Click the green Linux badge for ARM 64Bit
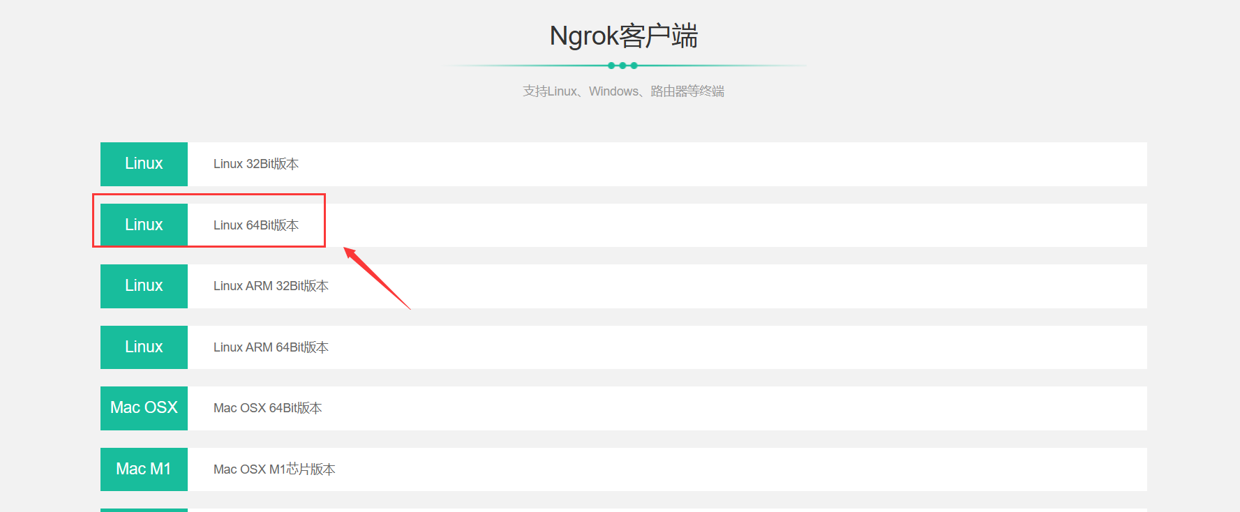Screen dimensions: 1240x512 coord(144,347)
